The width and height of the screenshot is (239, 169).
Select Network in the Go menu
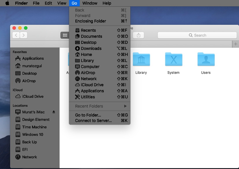pyautogui.click(x=100, y=79)
